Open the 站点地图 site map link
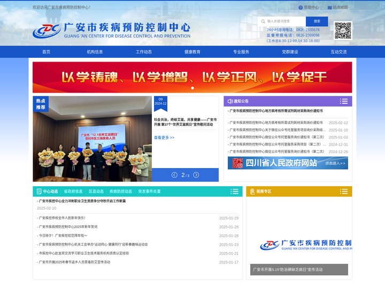The image size is (385, 289). coord(338,7)
